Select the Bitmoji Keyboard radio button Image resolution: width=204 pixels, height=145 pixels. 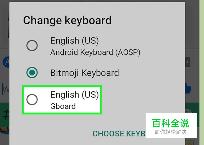pyautogui.click(x=32, y=73)
